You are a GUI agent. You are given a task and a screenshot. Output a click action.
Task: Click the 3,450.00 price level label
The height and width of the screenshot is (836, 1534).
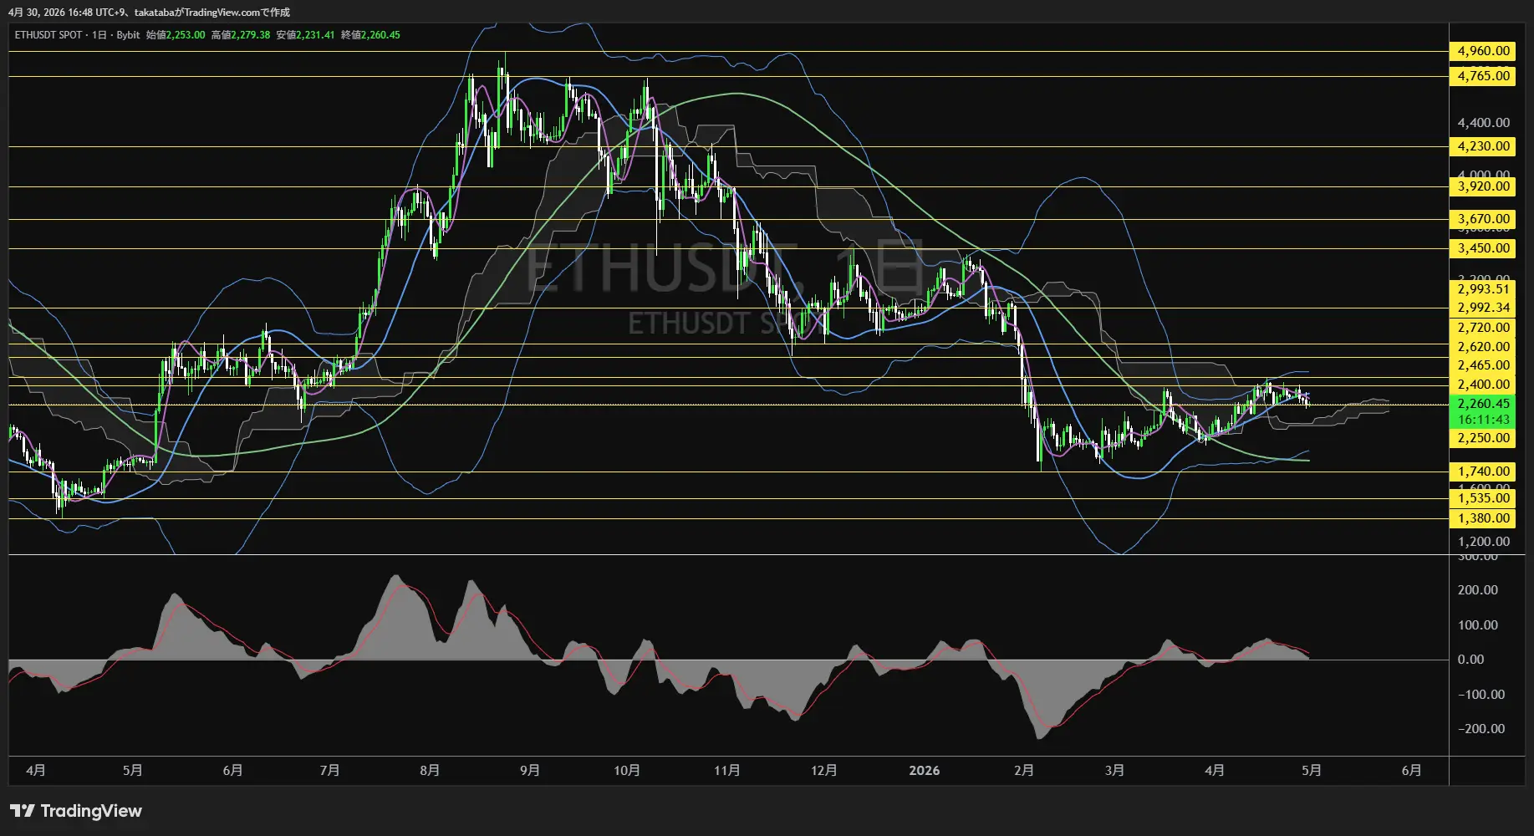click(x=1483, y=248)
